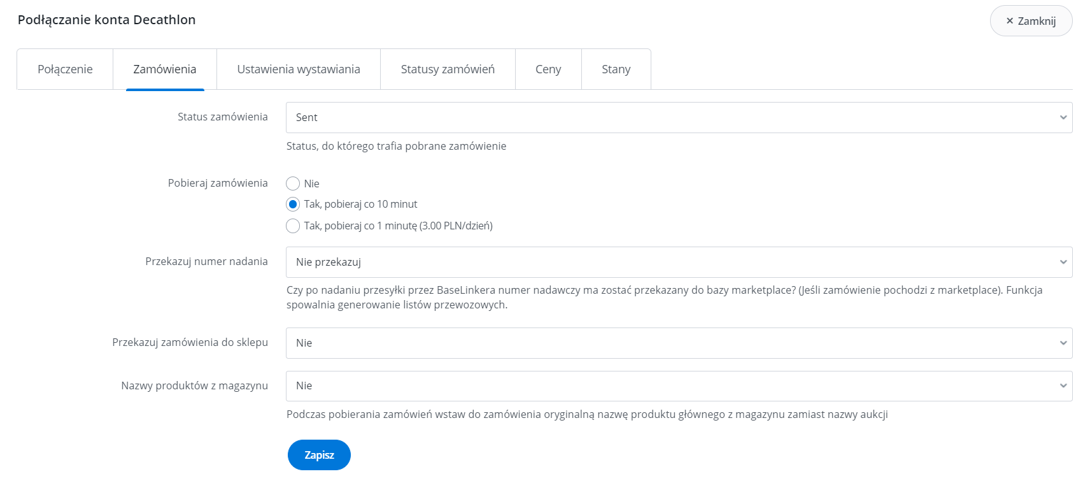Click the Pobieraj zamówienia label
The width and height of the screenshot is (1090, 504).
218,183
